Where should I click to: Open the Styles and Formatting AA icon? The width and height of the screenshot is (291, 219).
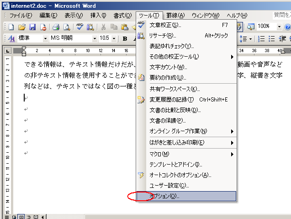click(11, 38)
